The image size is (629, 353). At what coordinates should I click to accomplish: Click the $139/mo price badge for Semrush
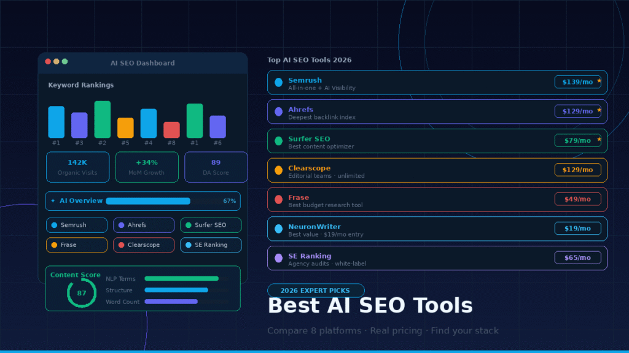click(x=577, y=82)
